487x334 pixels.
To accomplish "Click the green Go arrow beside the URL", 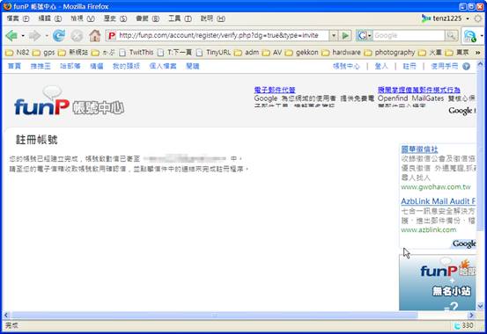I will point(345,36).
